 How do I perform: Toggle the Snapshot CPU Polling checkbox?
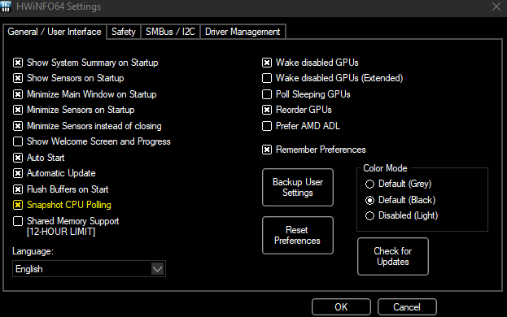tap(18, 205)
